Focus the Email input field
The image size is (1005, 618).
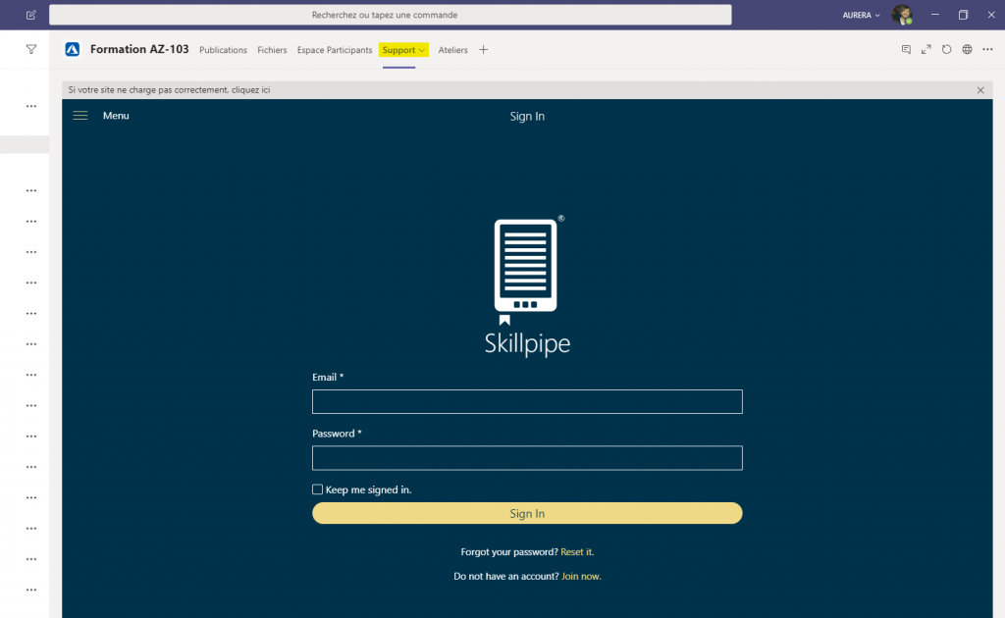(x=527, y=401)
